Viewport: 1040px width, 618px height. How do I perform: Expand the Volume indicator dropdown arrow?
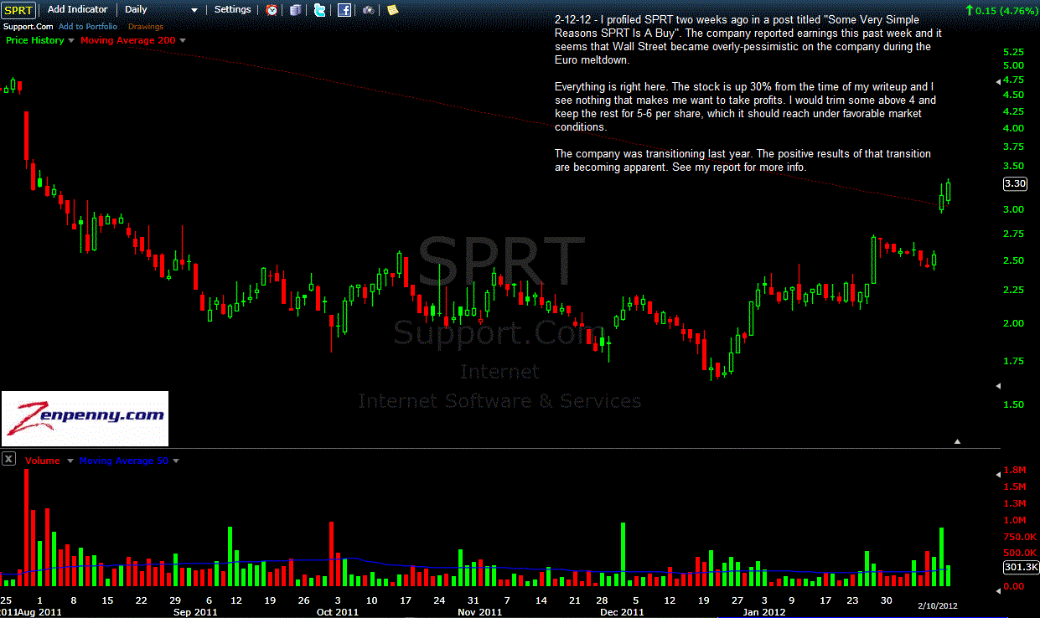point(70,461)
